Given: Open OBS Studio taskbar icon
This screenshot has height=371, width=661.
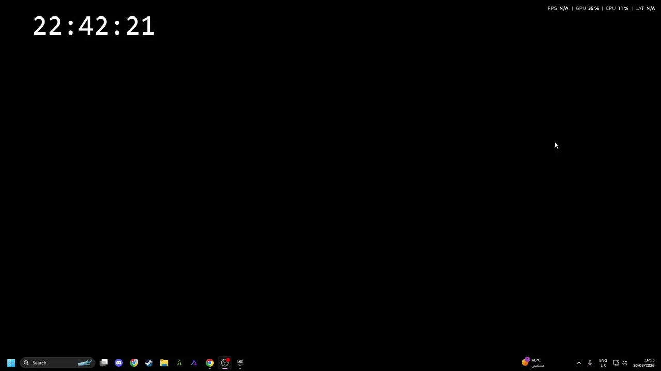Looking at the screenshot, I should click(225, 363).
